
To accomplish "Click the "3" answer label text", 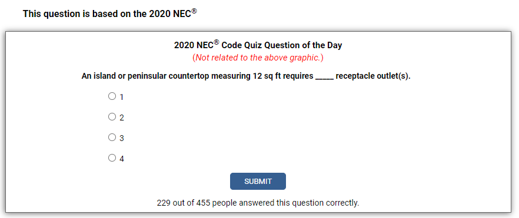I will tap(121, 139).
